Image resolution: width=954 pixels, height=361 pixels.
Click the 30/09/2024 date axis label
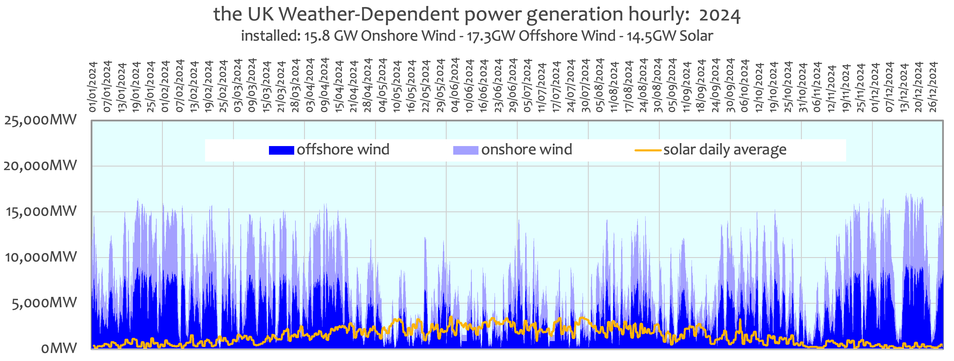tap(730, 85)
